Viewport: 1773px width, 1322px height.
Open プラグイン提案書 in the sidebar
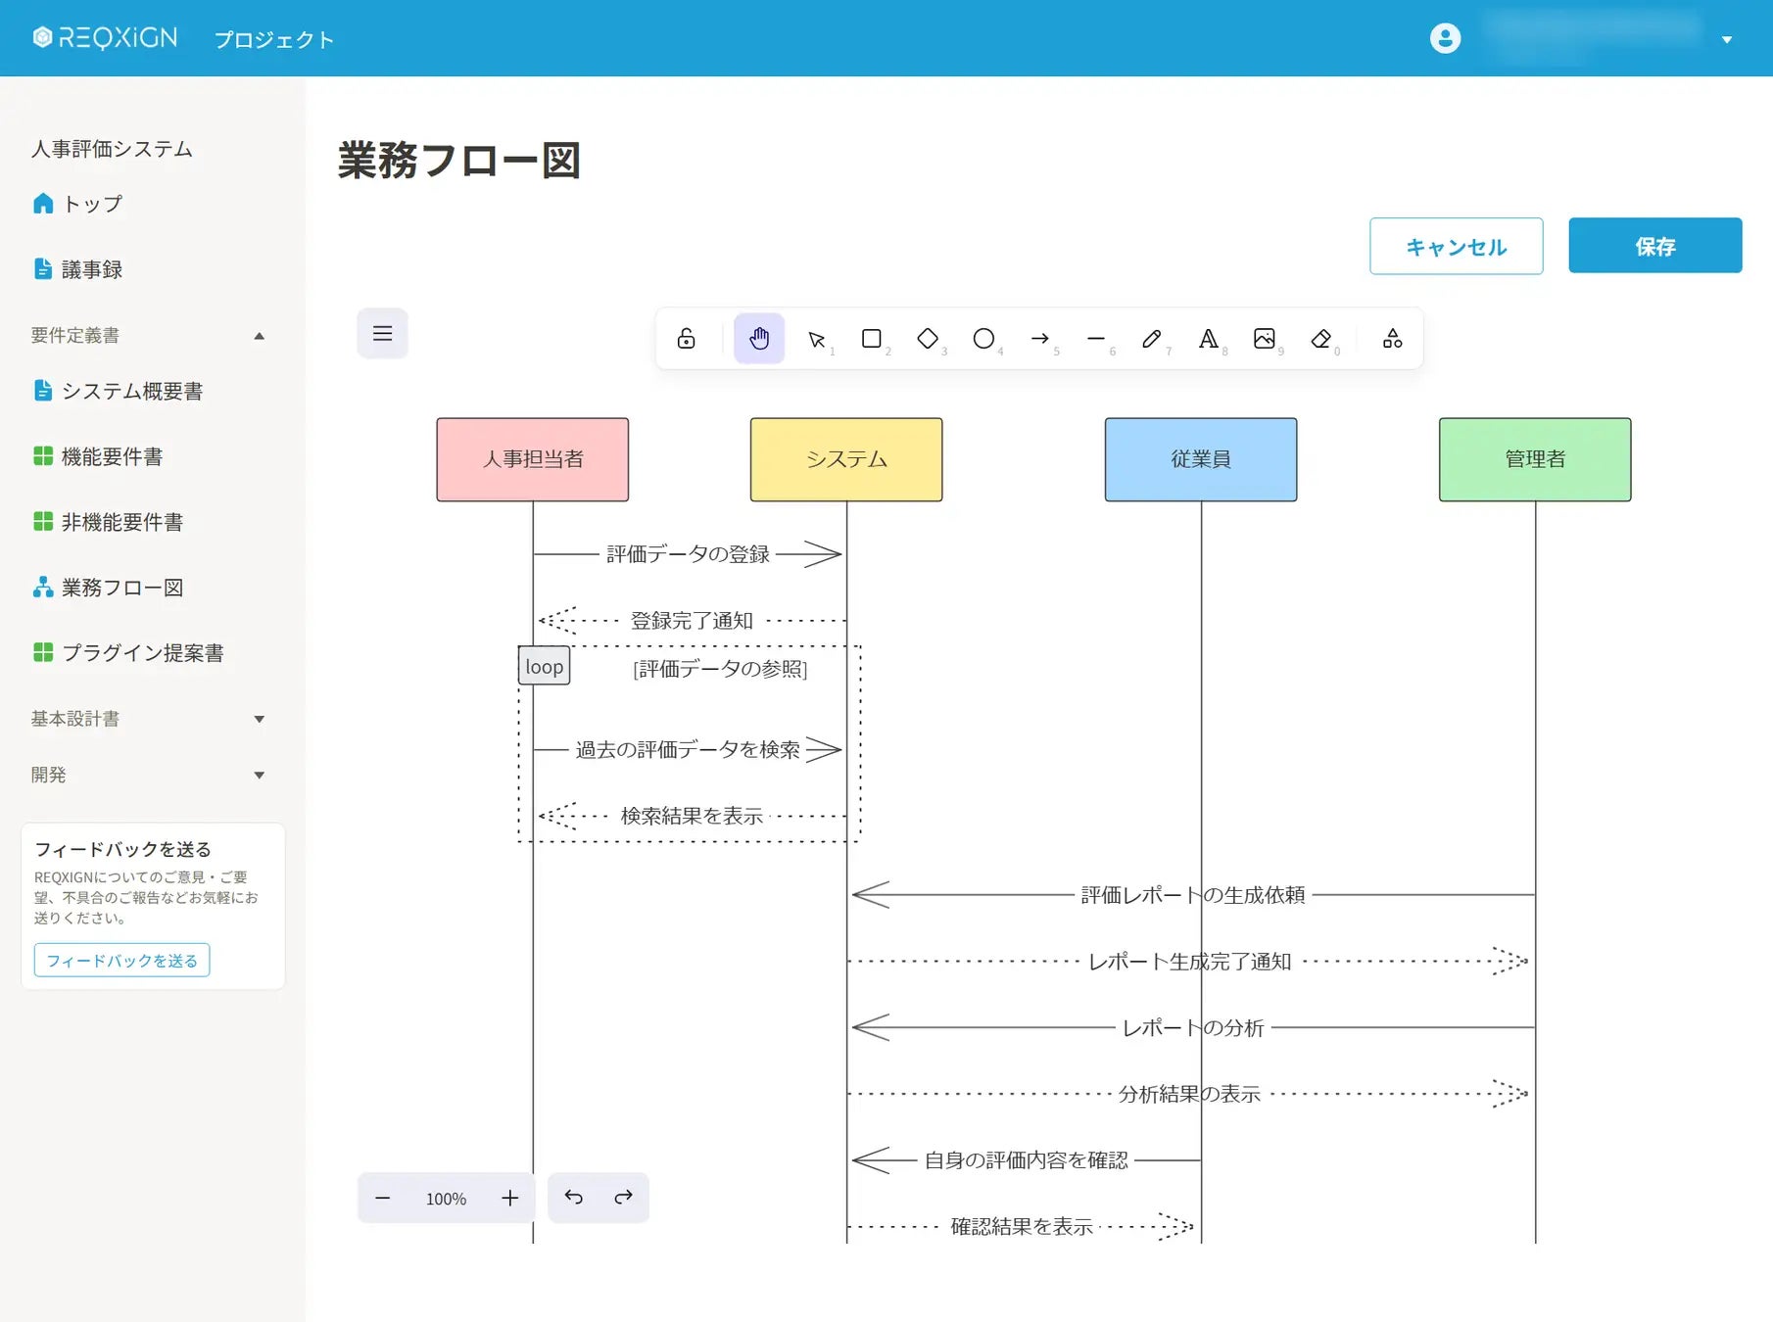click(128, 652)
